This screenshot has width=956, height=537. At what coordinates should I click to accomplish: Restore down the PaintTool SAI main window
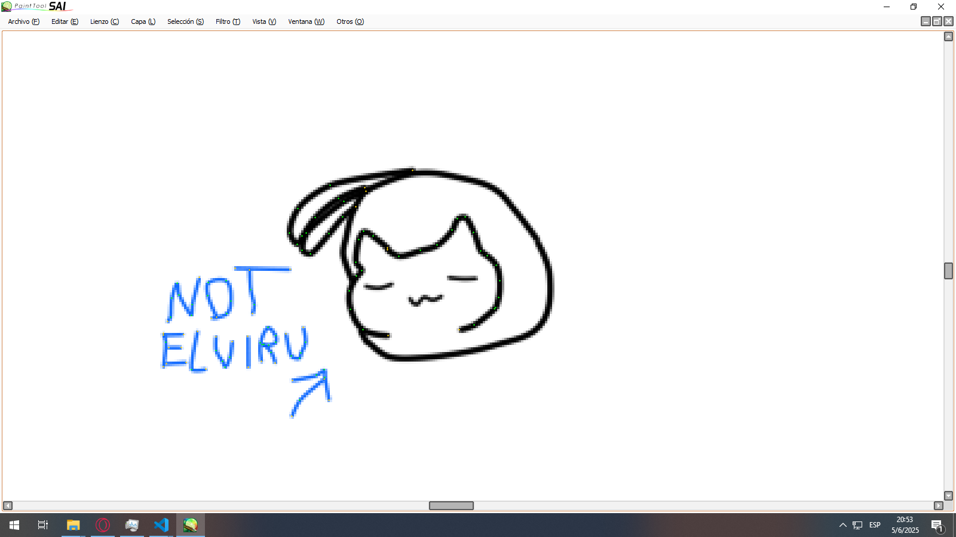(914, 7)
